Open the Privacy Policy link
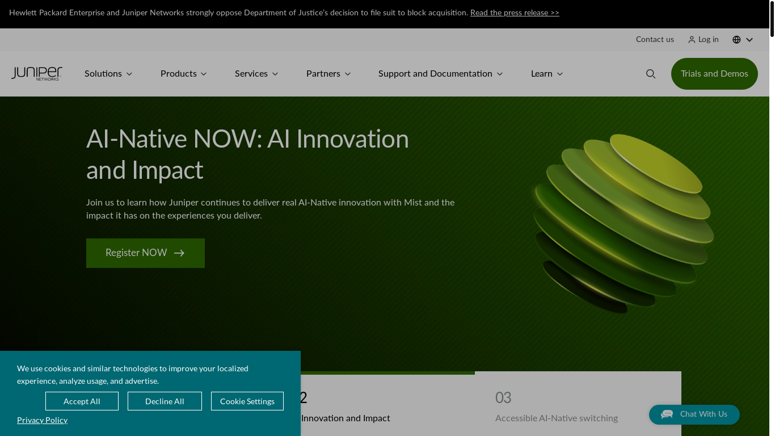775x436 pixels. coord(42,420)
